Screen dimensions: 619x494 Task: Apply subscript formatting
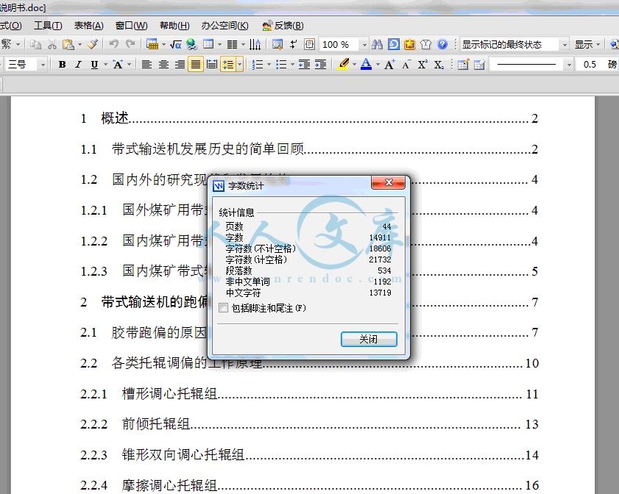pyautogui.click(x=439, y=64)
